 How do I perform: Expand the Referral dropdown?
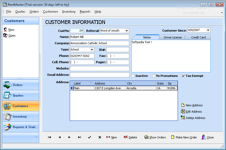coord(127,31)
